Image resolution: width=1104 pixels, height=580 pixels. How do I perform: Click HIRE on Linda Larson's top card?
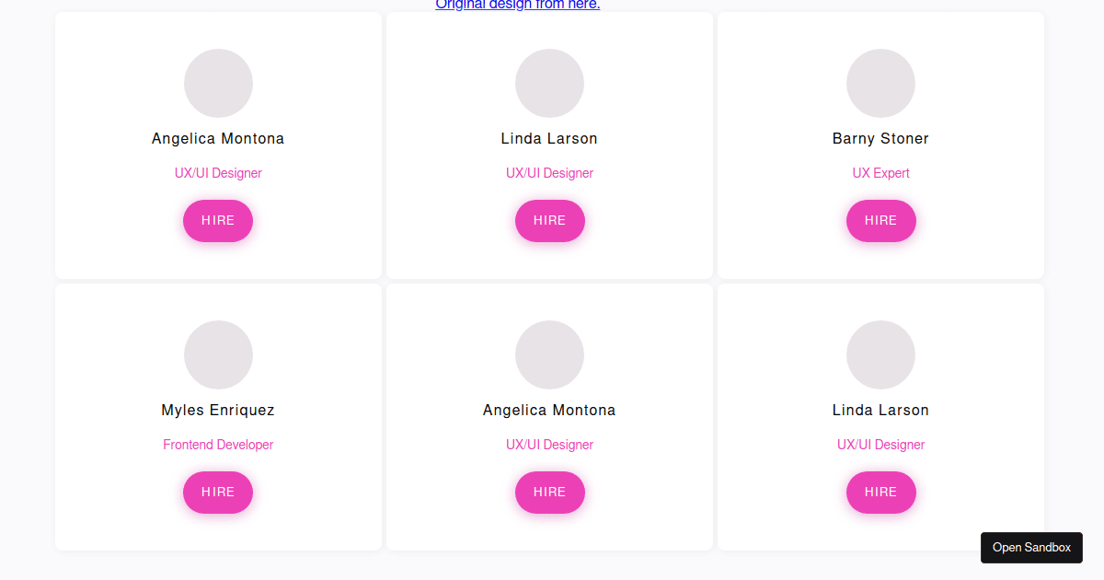coord(549,221)
